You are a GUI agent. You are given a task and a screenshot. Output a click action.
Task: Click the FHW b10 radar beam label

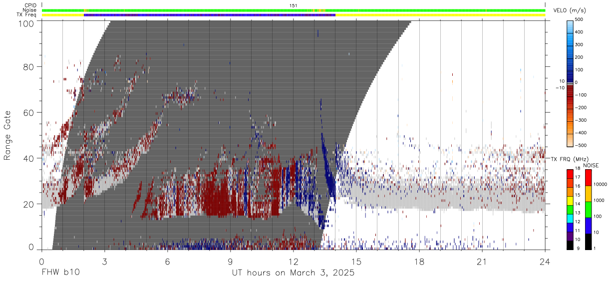click(x=60, y=273)
